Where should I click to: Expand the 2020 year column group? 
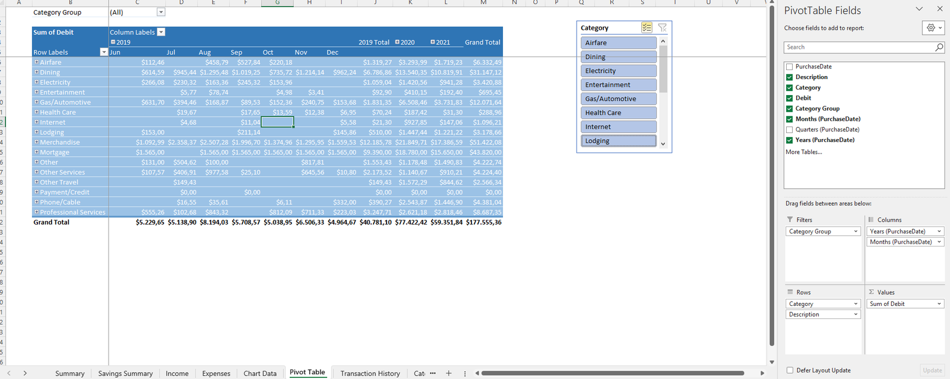pyautogui.click(x=397, y=42)
